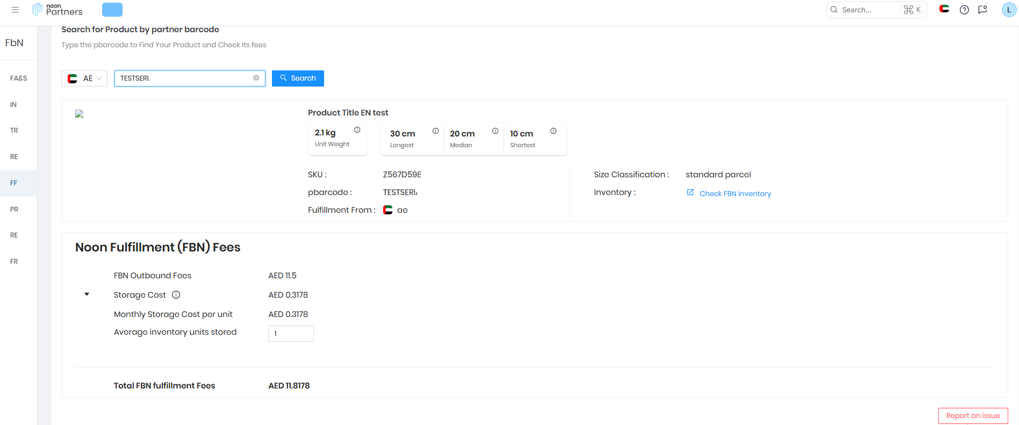Open the feedback chat icon
This screenshot has width=1019, height=425.
point(983,10)
